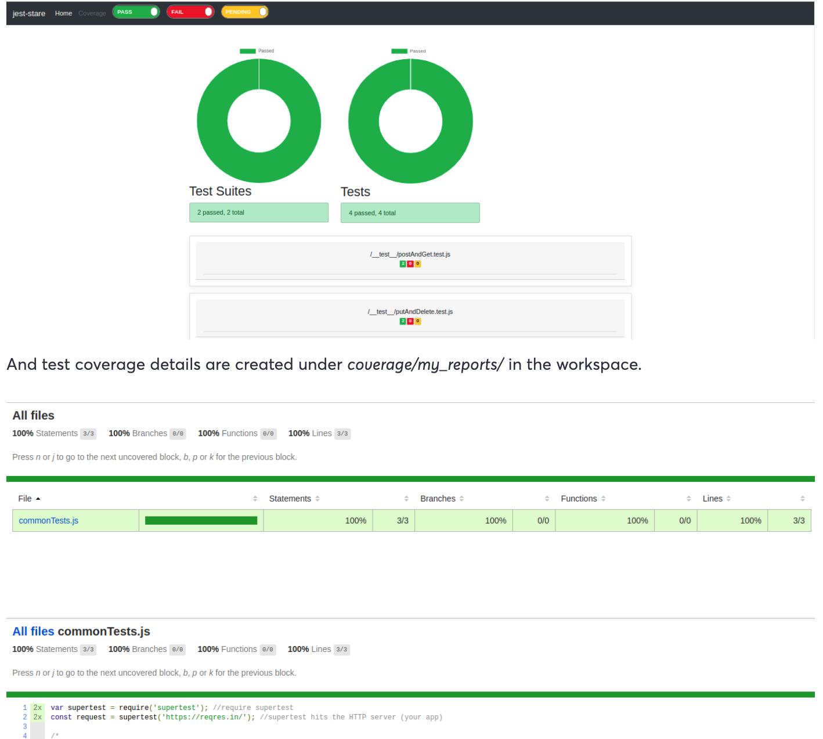
Task: Click Passed legend above Test Suites chart
Action: (x=257, y=51)
